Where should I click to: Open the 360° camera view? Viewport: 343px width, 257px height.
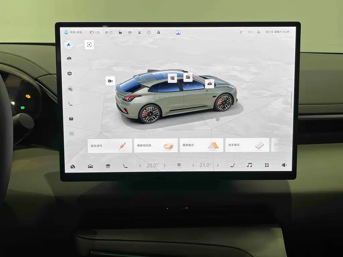pyautogui.click(x=108, y=166)
